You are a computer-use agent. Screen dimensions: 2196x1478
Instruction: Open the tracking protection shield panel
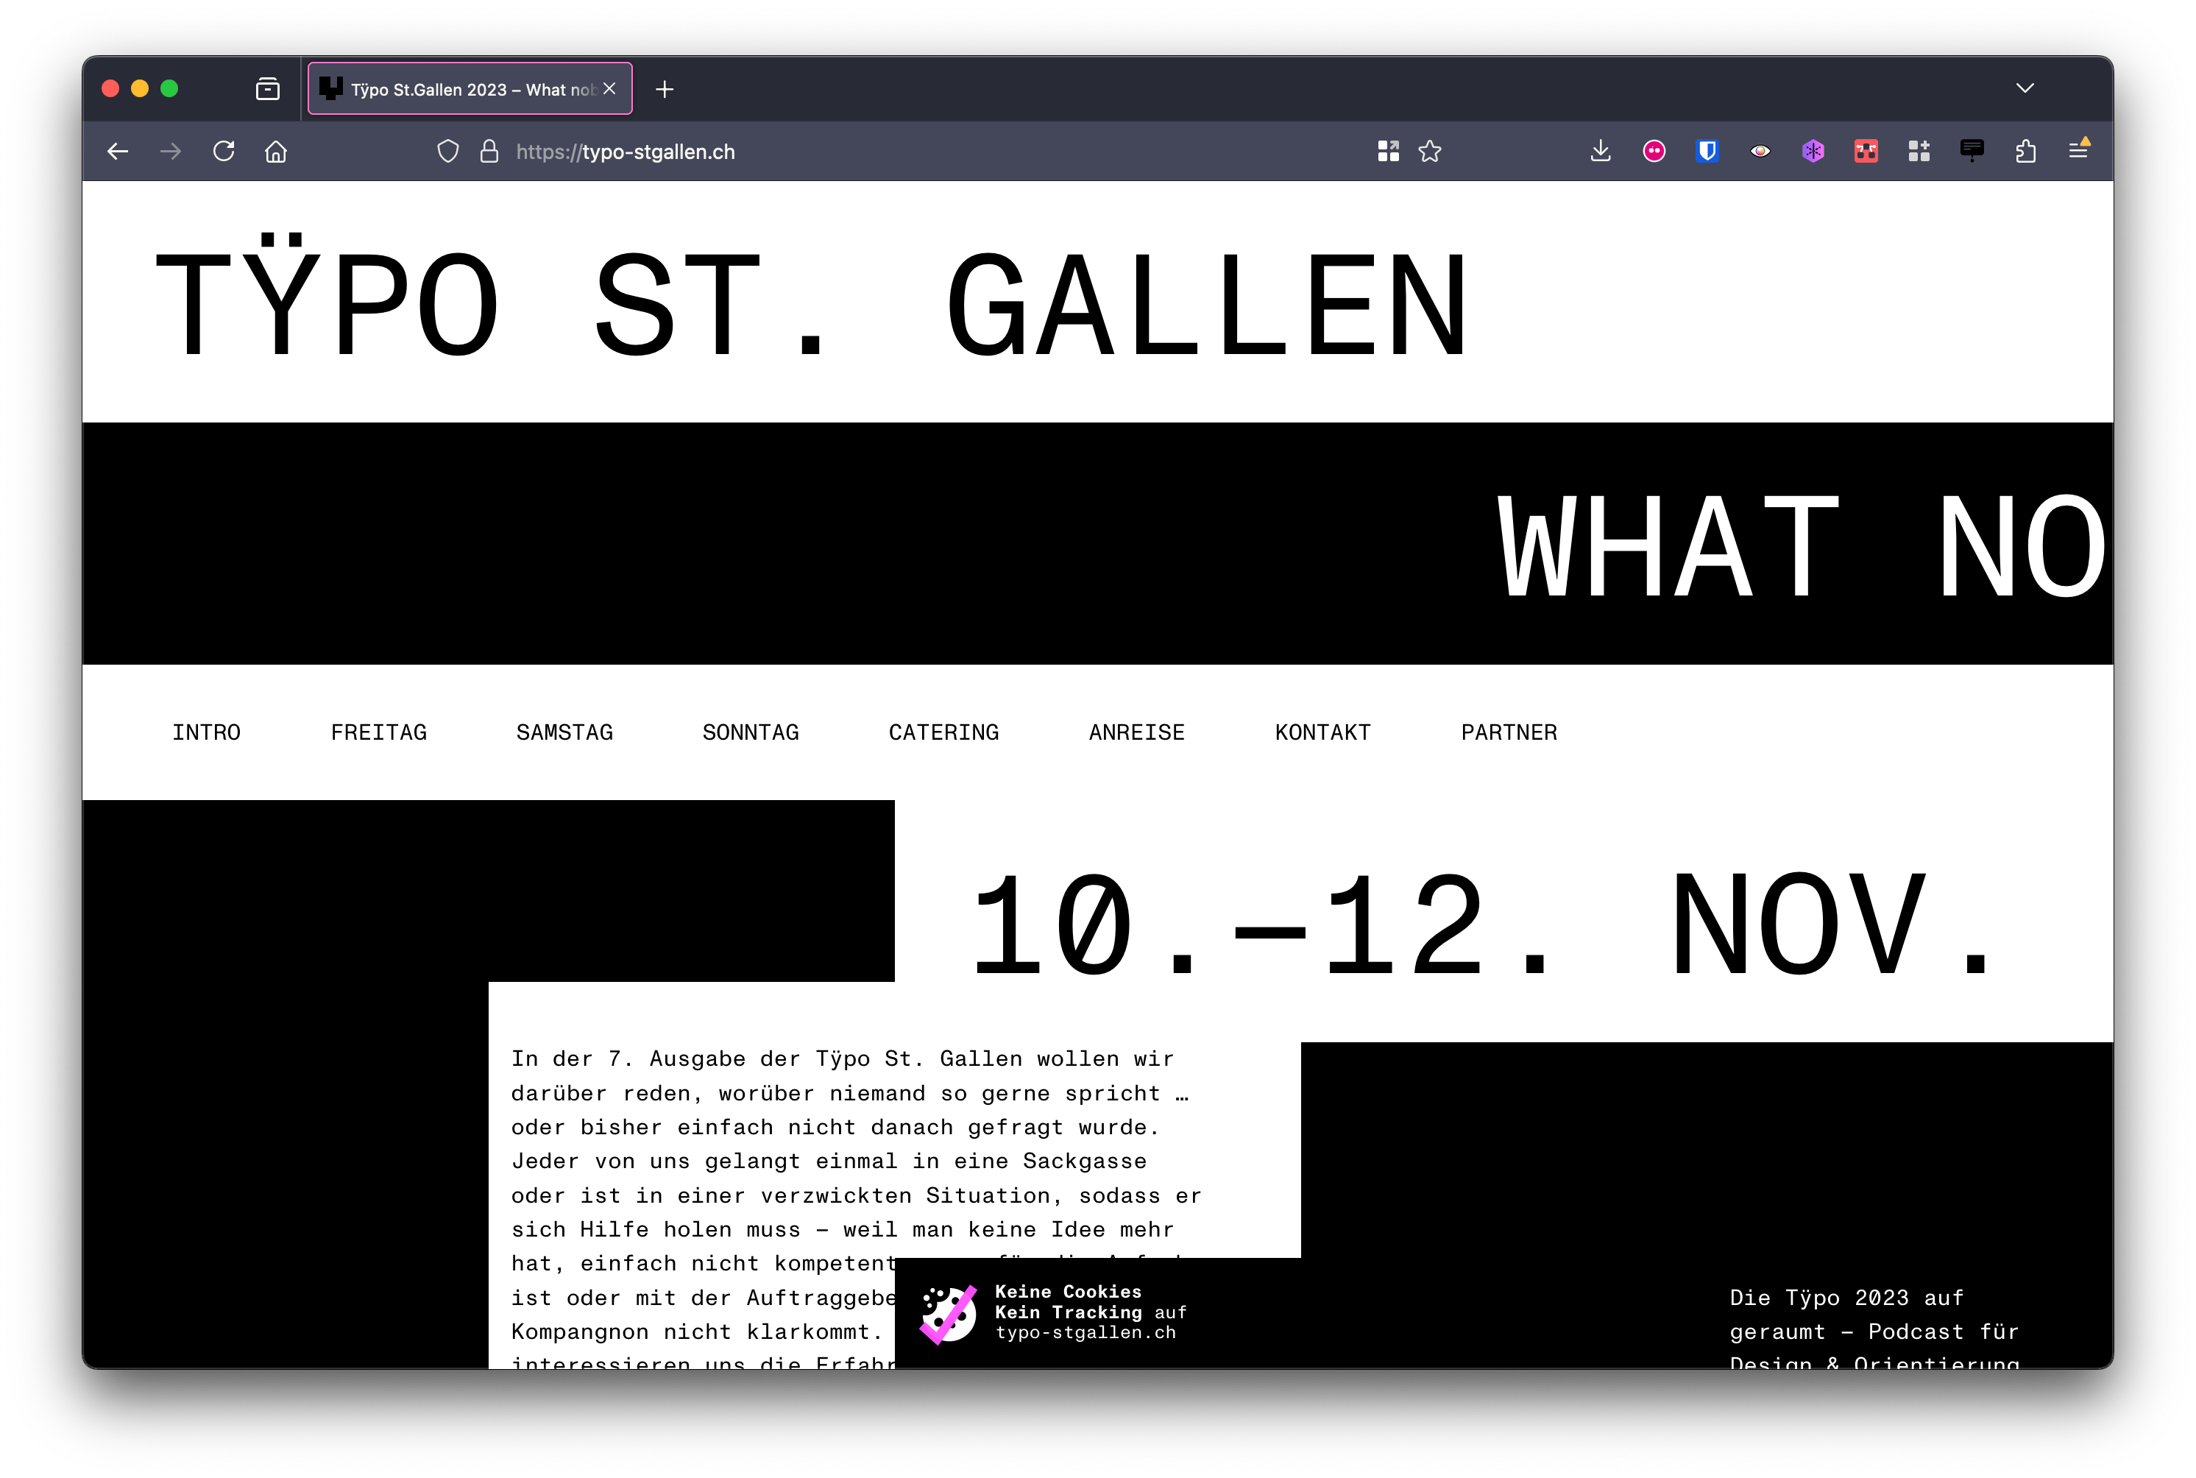[x=447, y=151]
